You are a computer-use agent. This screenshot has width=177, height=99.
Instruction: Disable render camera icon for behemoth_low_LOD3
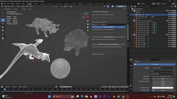click(x=175, y=29)
